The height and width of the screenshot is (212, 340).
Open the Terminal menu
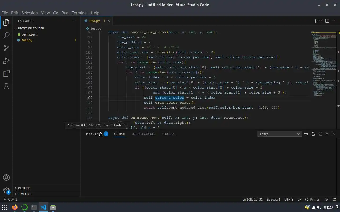[79, 13]
